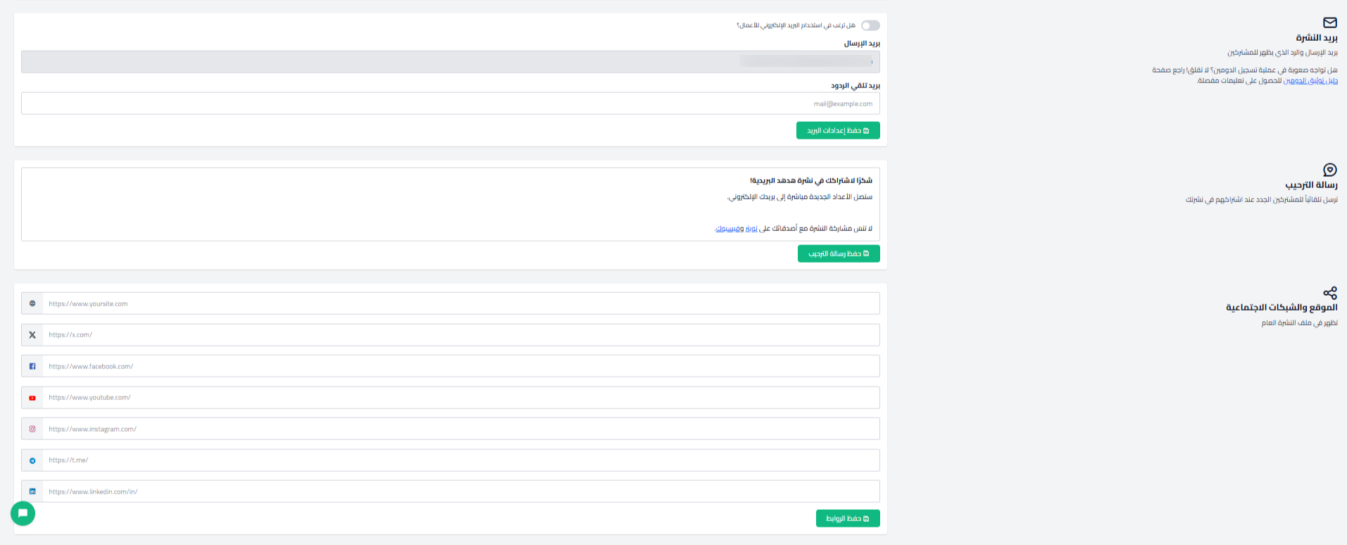This screenshot has height=545, width=1347.
Task: Click the share icon above social networks heading
Action: (1330, 293)
